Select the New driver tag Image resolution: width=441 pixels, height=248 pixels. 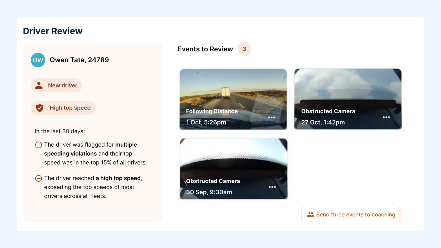pyautogui.click(x=56, y=85)
